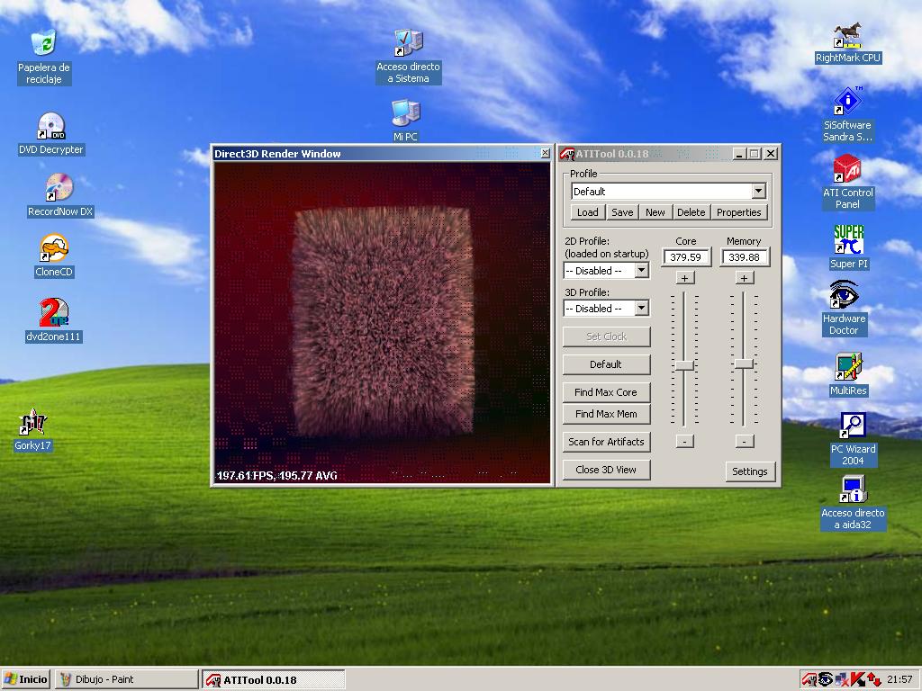922x691 pixels.
Task: Open the Profile dropdown showing Default
Action: (x=758, y=191)
